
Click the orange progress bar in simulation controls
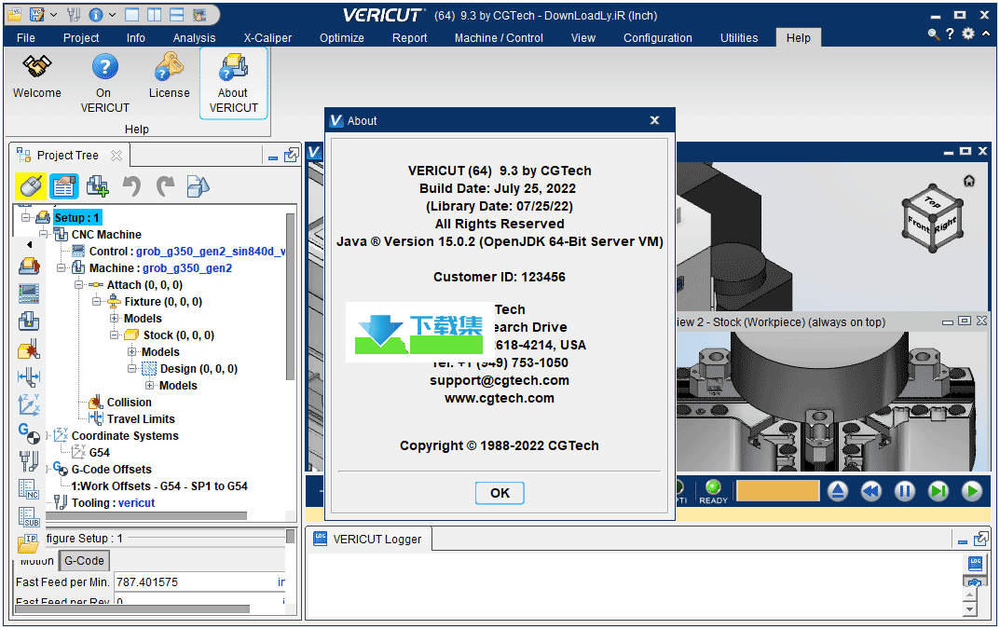pyautogui.click(x=777, y=490)
